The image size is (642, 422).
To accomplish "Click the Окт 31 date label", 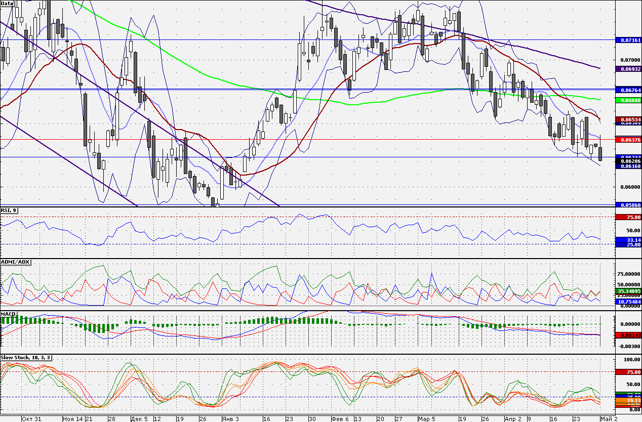I will coord(31,419).
